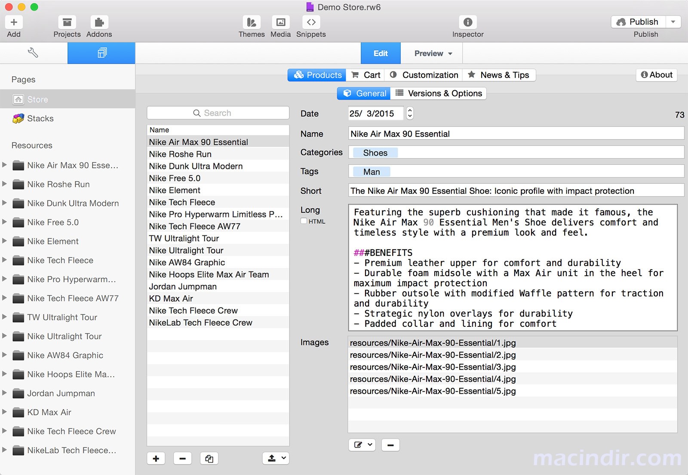Click the Shoes category token
Viewport: 688px width, 475px height.
pyautogui.click(x=375, y=153)
